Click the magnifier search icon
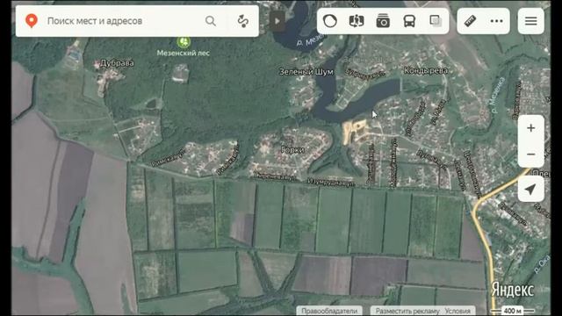This screenshot has width=562, height=316. click(x=211, y=21)
